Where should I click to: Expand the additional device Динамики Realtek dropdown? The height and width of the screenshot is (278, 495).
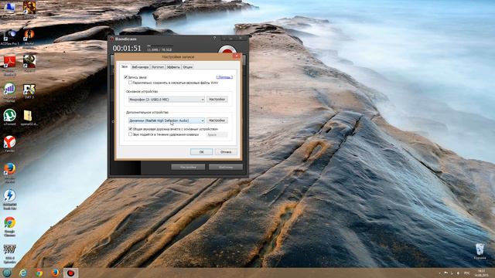tap(166, 120)
